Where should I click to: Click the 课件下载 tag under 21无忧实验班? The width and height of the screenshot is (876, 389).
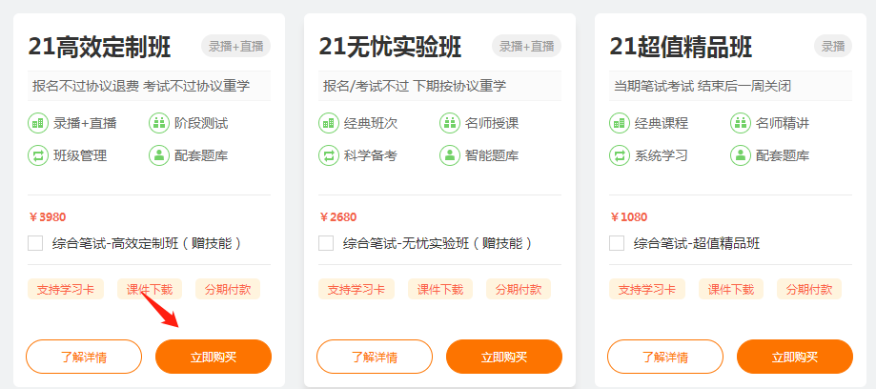click(x=440, y=290)
